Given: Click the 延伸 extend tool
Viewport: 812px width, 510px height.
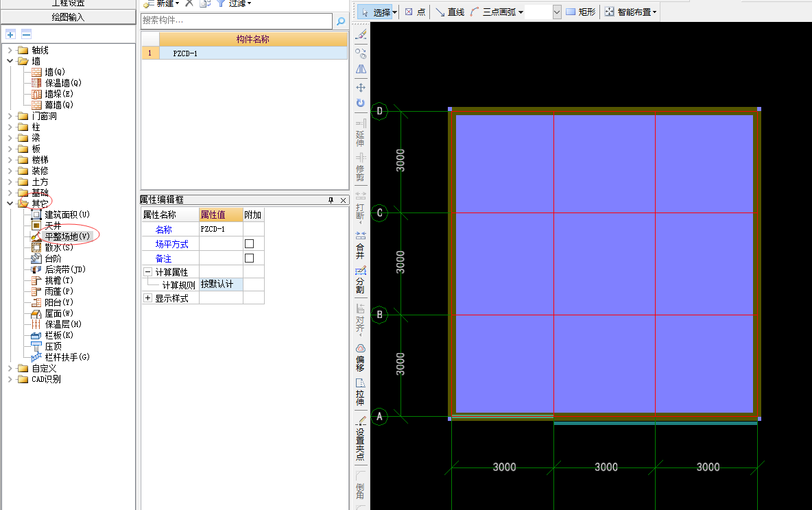Looking at the screenshot, I should [x=361, y=132].
